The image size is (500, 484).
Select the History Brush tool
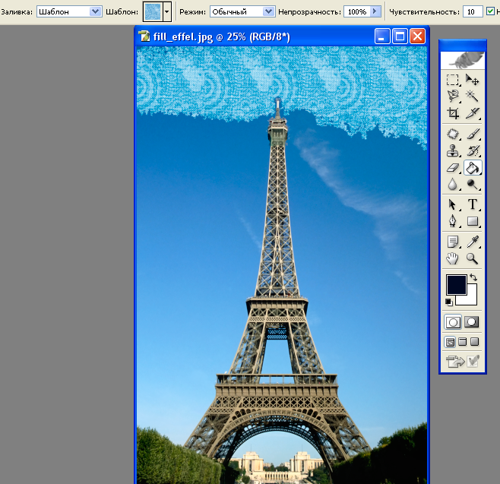pos(472,150)
